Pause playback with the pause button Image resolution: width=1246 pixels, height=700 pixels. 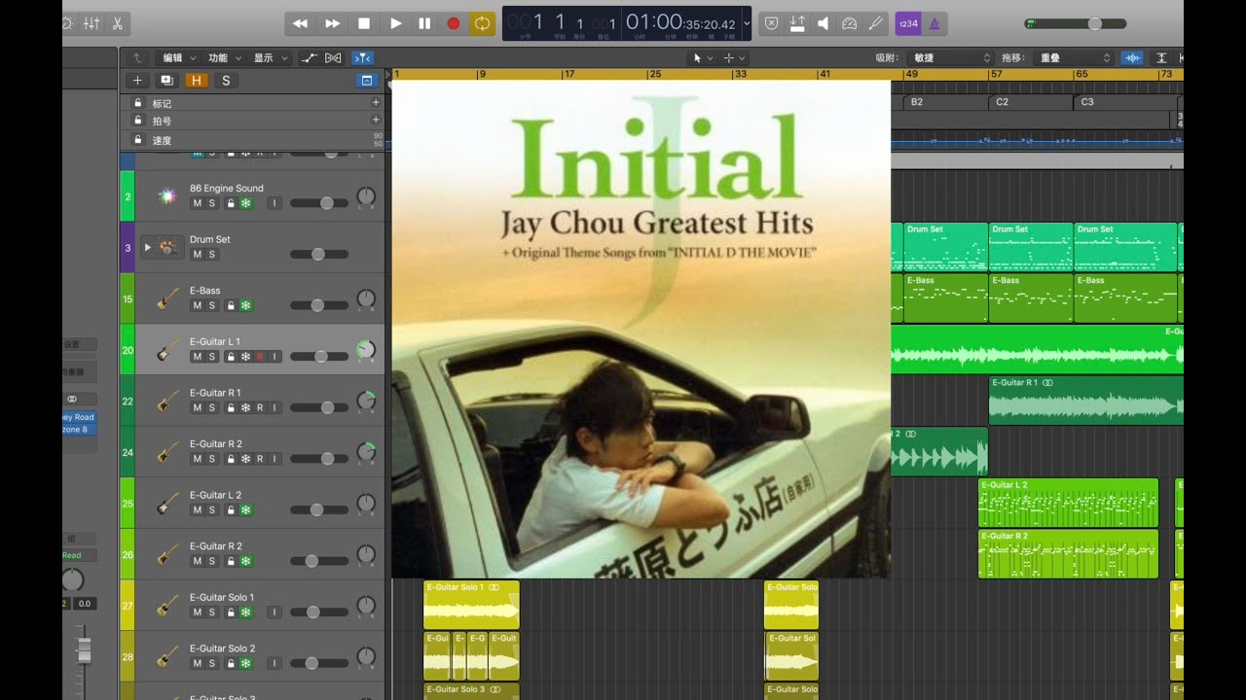[x=424, y=23]
